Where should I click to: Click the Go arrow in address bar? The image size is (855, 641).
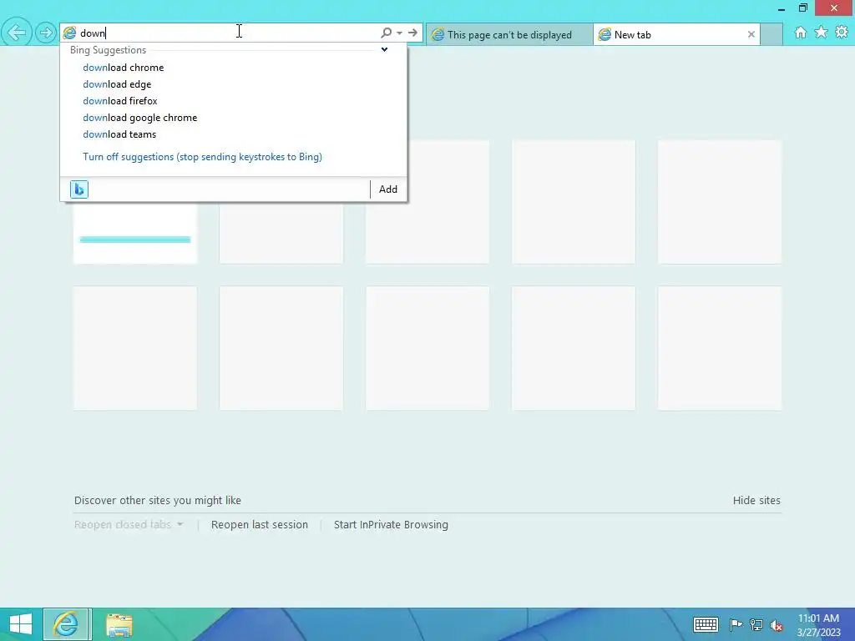coord(412,33)
